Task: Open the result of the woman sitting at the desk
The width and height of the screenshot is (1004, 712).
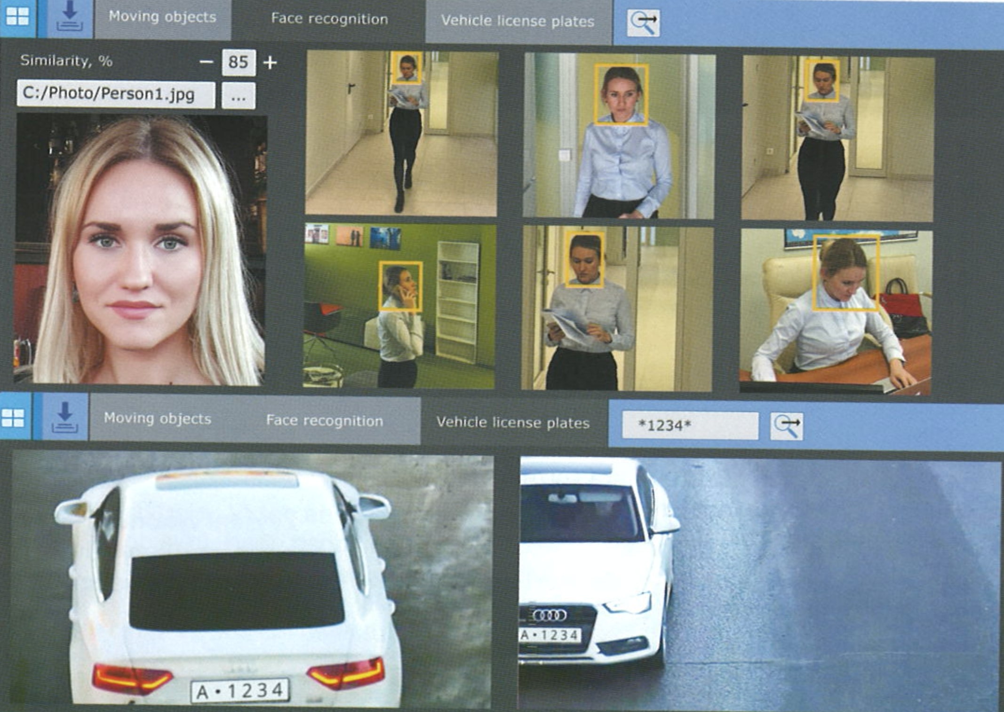Action: pyautogui.click(x=836, y=312)
